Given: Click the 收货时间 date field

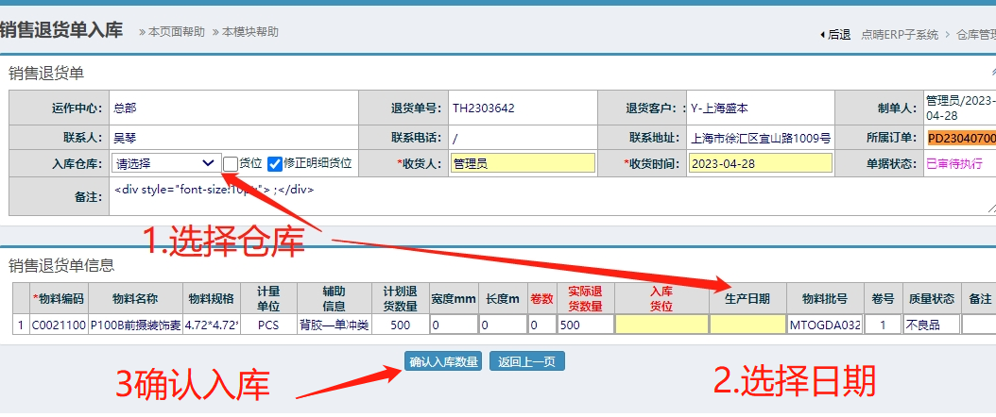Looking at the screenshot, I should click(x=760, y=163).
